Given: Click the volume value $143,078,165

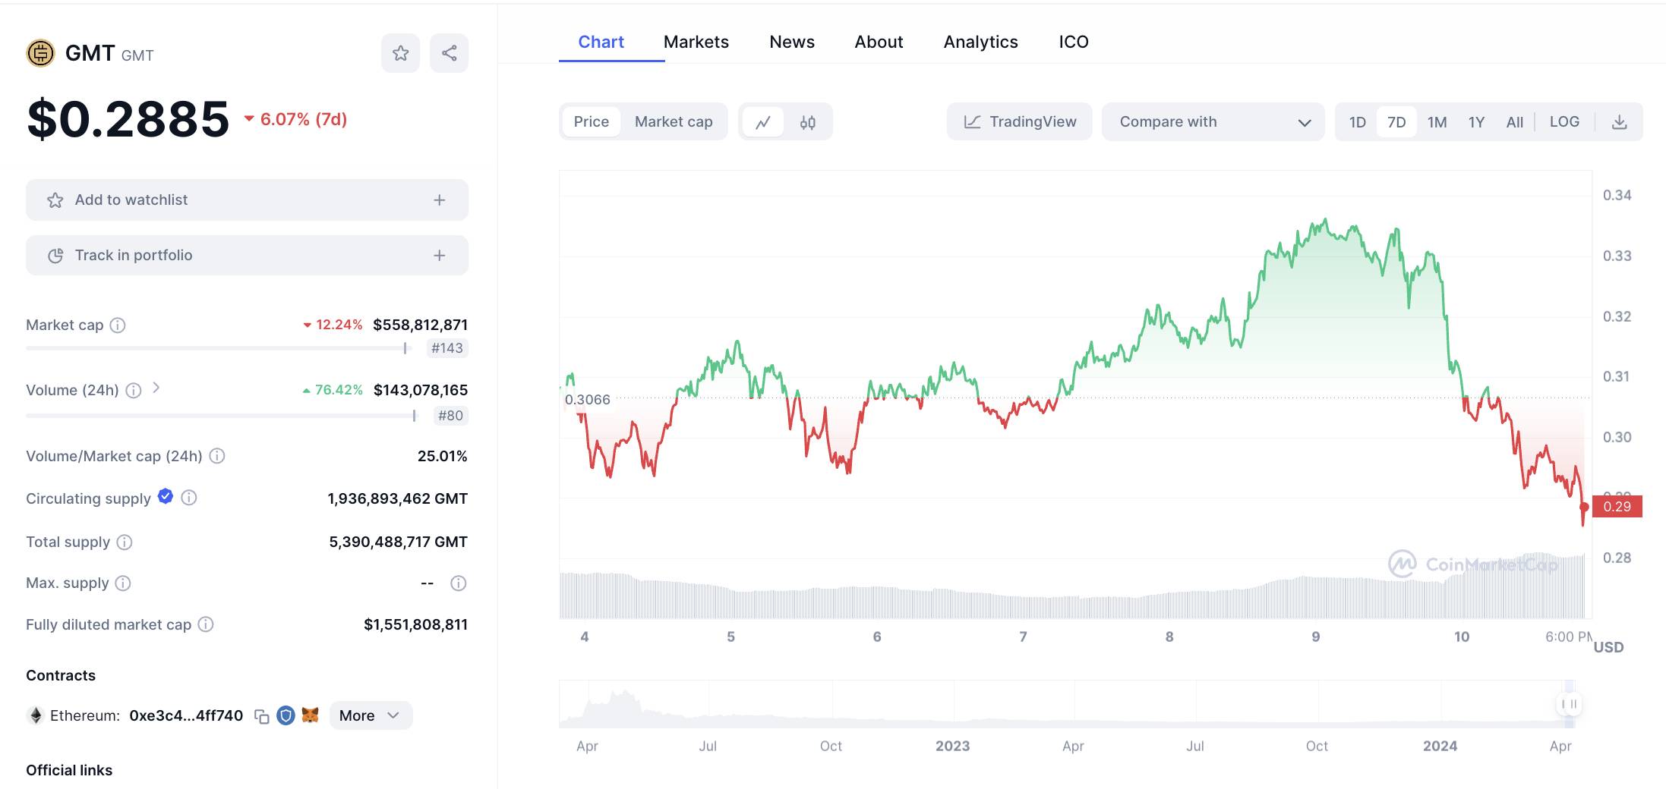Looking at the screenshot, I should tap(421, 391).
